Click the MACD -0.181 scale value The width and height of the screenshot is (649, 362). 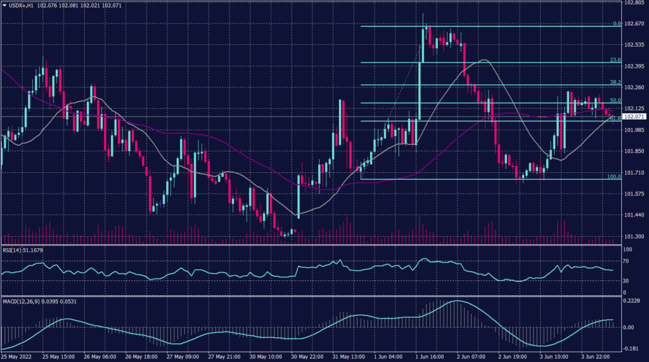click(632, 348)
